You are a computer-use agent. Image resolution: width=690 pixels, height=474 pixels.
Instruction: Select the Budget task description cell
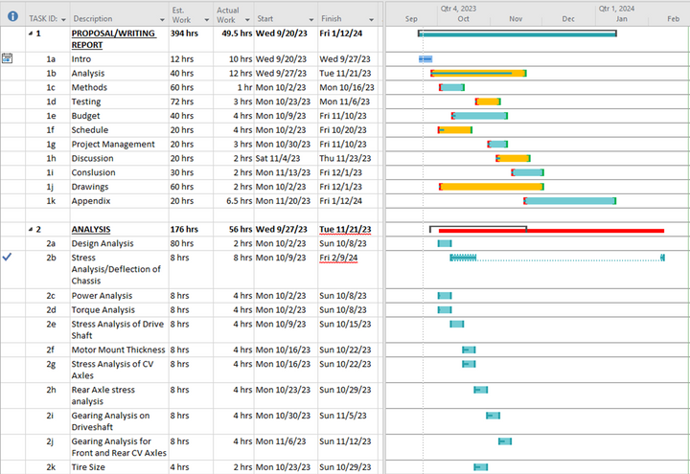pyautogui.click(x=119, y=116)
